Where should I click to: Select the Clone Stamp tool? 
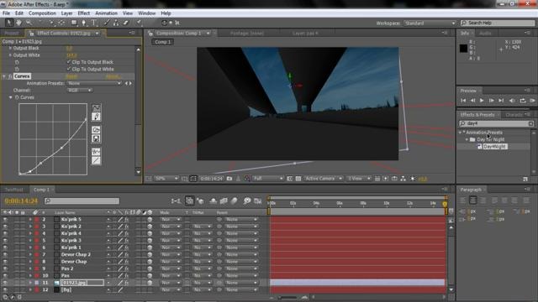[x=116, y=23]
